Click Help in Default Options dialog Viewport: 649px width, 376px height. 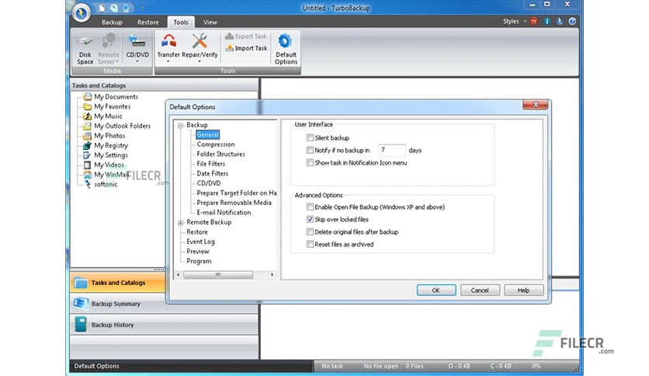pos(523,291)
